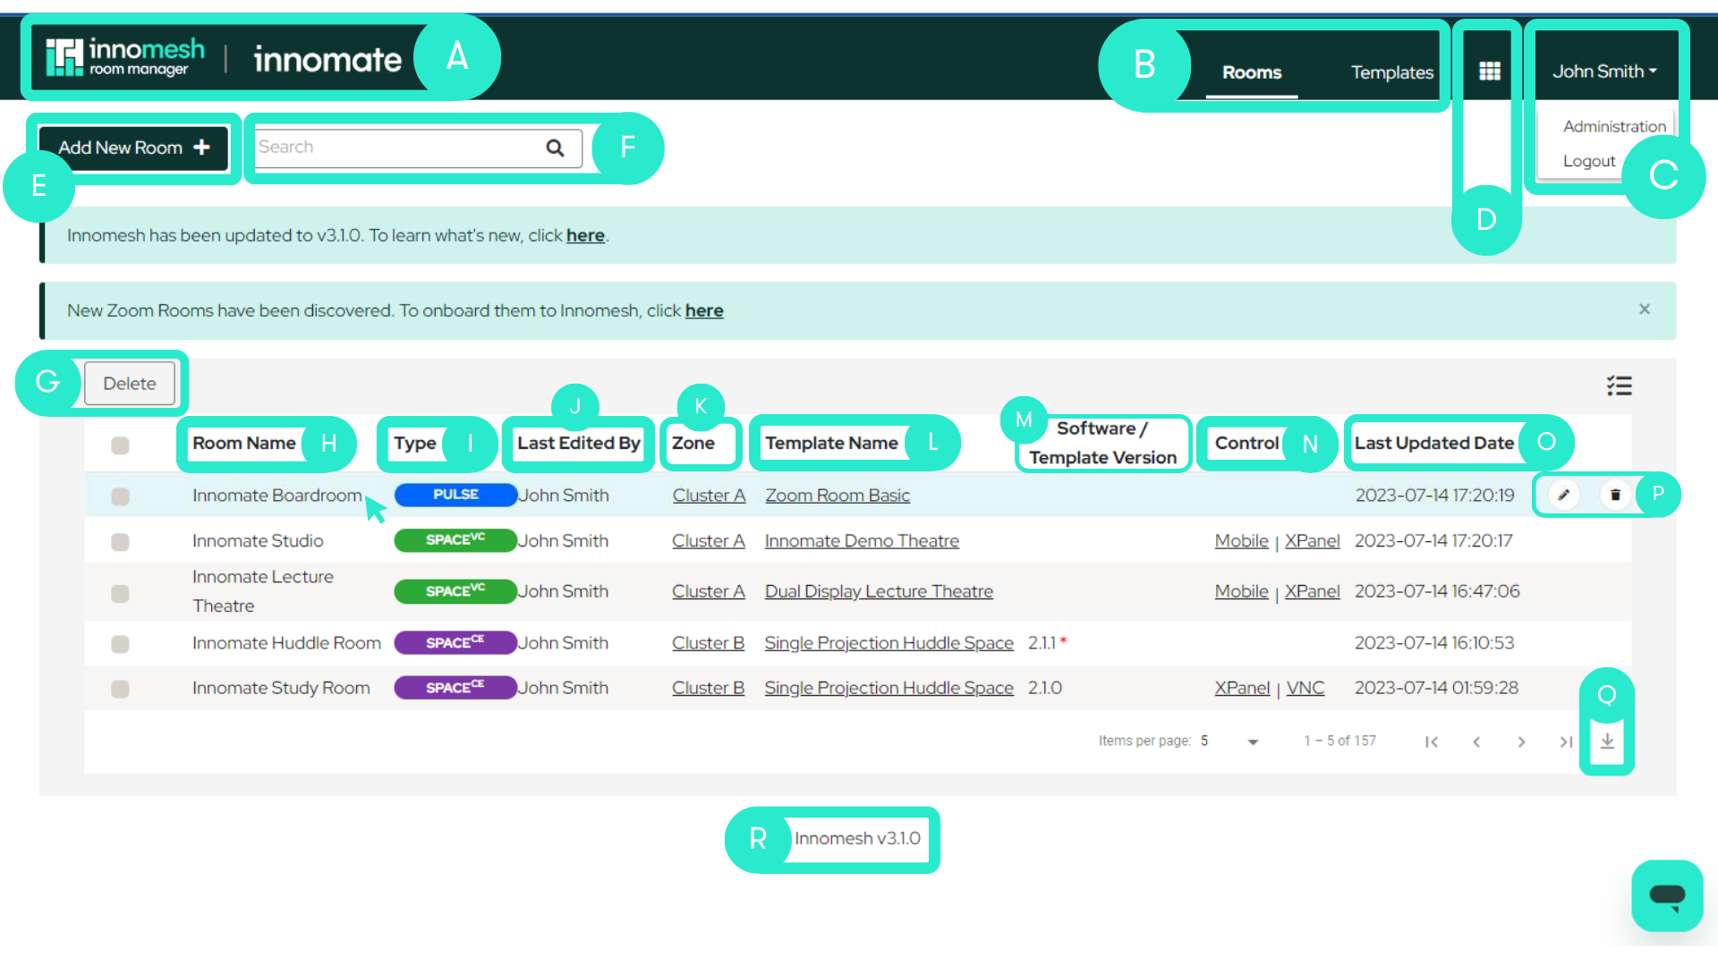Check the checkbox for Innomate Studio row
This screenshot has width=1718, height=966.
click(x=120, y=541)
